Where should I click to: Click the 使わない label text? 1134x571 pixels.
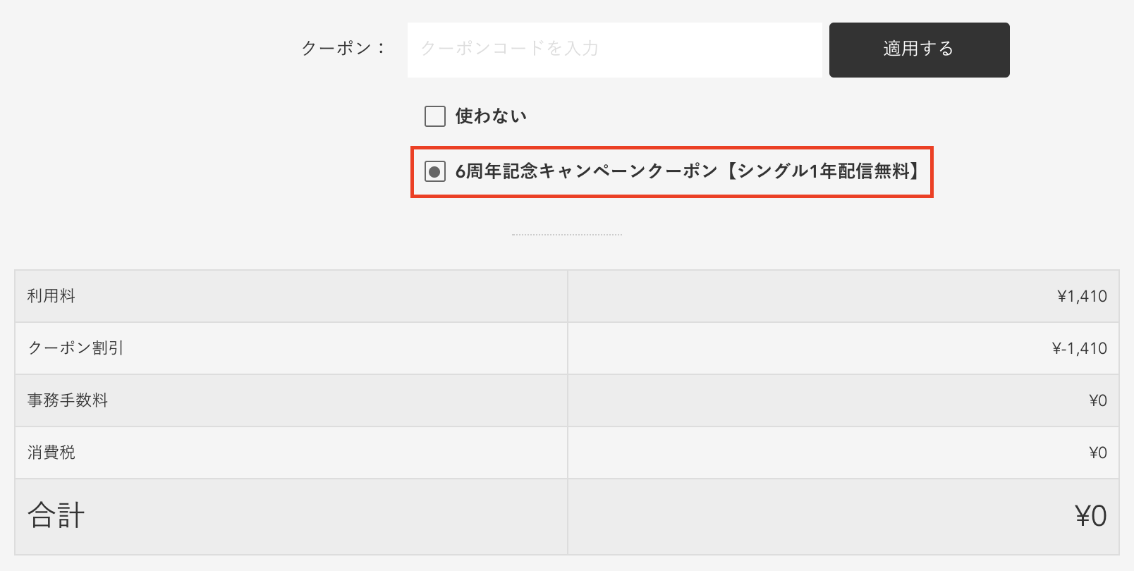click(x=491, y=116)
